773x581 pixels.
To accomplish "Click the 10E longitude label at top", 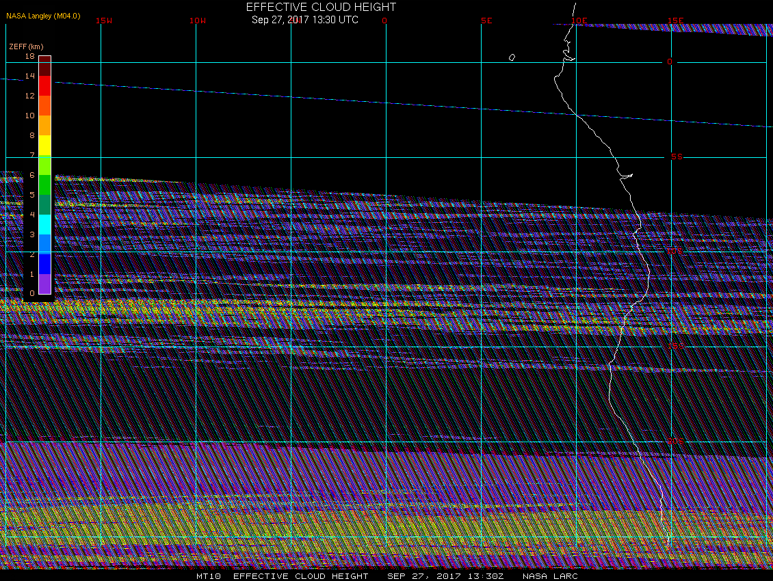I will [x=579, y=21].
